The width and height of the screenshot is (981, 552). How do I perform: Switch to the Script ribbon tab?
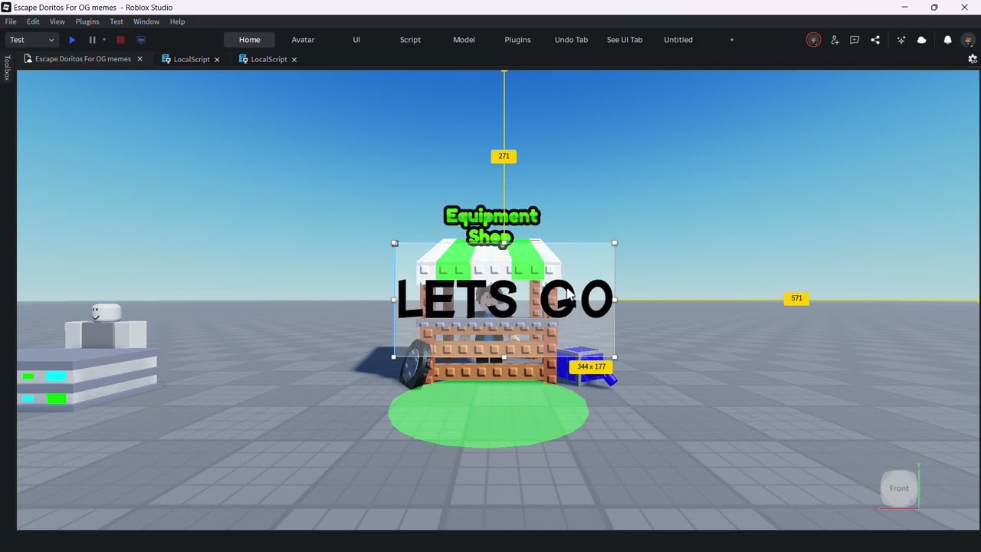tap(410, 40)
